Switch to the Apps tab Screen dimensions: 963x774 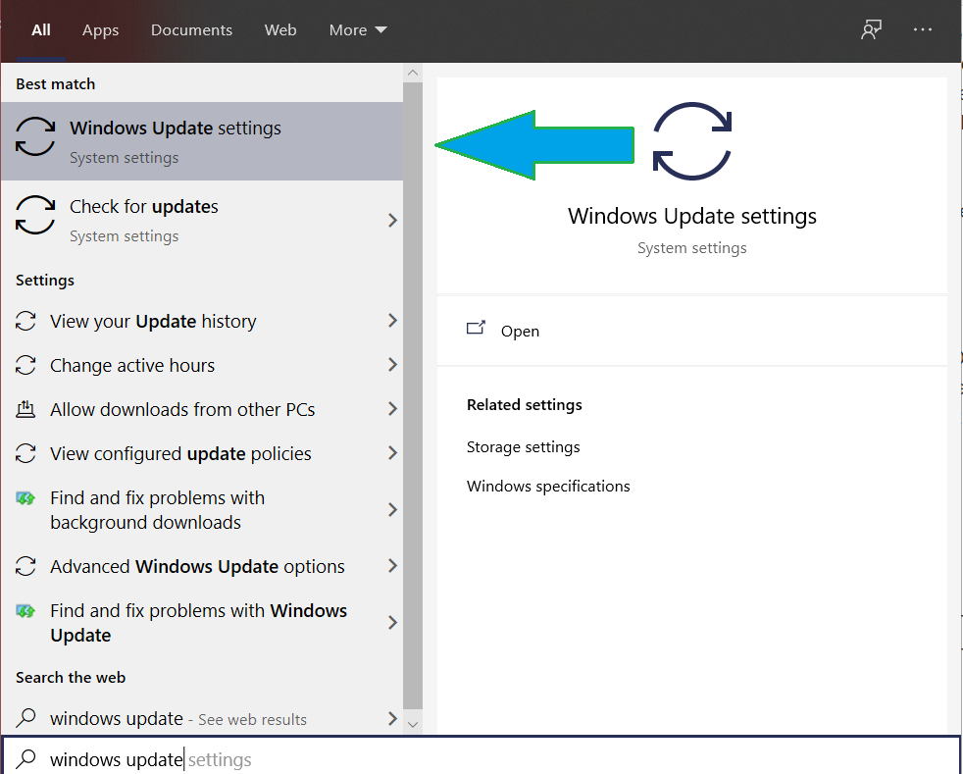click(x=101, y=30)
